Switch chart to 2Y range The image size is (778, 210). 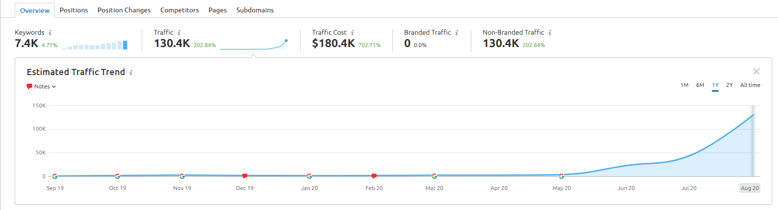(x=729, y=85)
